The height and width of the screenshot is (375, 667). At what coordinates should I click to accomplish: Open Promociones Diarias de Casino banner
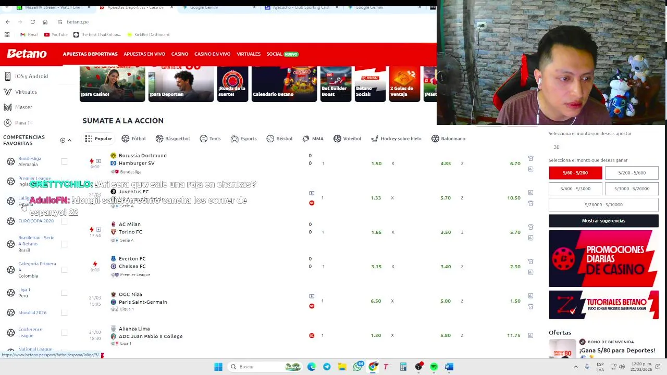[x=603, y=258]
